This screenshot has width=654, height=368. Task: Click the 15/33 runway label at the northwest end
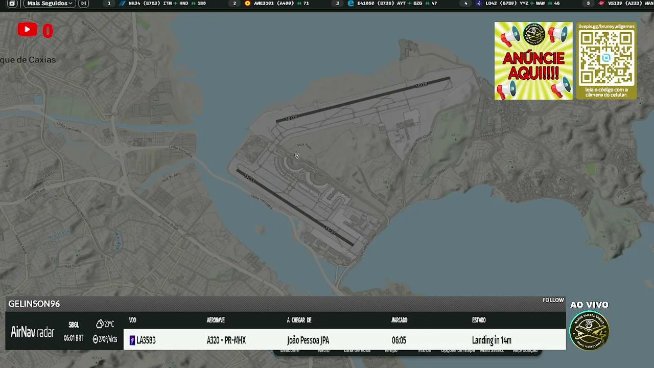[x=249, y=177]
